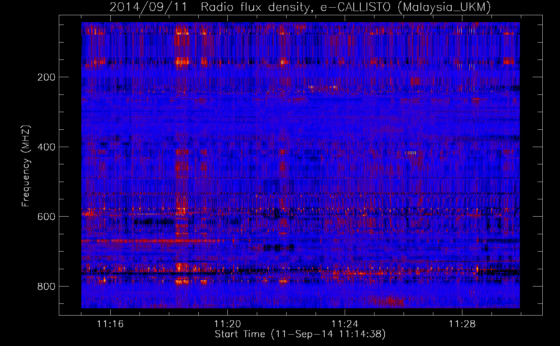The width and height of the screenshot is (560, 346).
Task: Click the plot title 'Radio flux density, e-CALLISTO (Malaysia_UKM)'
Action: point(346,7)
